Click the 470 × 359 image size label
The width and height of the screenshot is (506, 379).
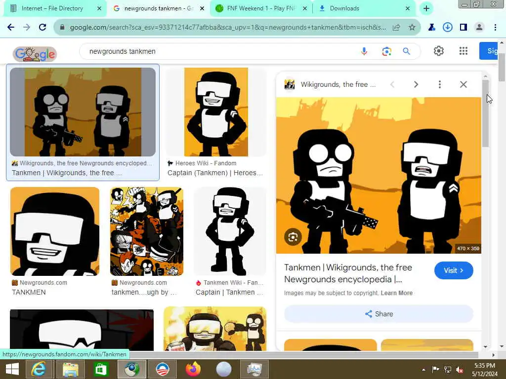pos(468,249)
